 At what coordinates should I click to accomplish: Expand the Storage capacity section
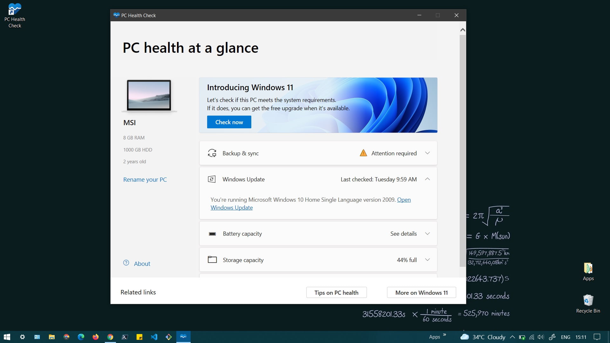click(427, 260)
